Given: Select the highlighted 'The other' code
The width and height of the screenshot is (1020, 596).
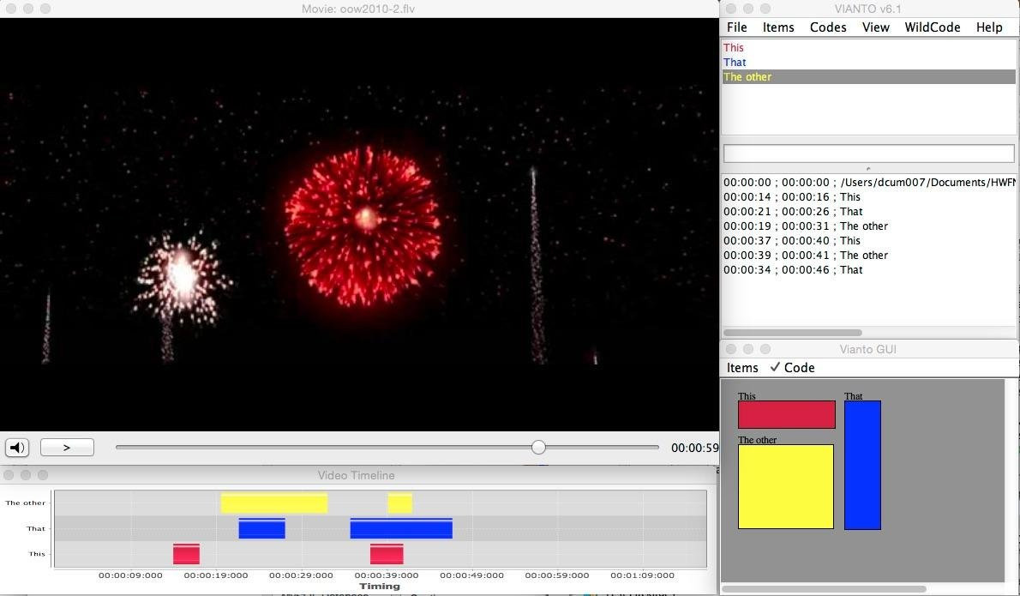Looking at the screenshot, I should point(868,77).
